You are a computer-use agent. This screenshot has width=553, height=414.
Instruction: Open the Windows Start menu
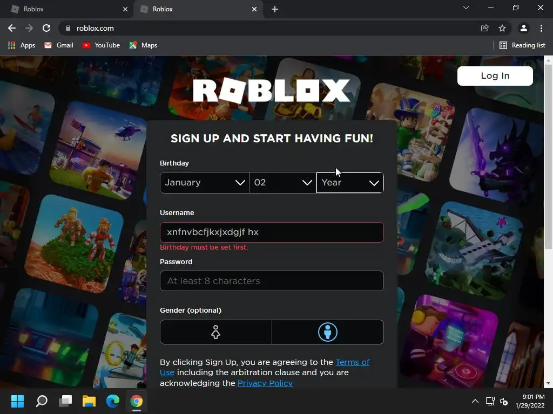coord(17,401)
